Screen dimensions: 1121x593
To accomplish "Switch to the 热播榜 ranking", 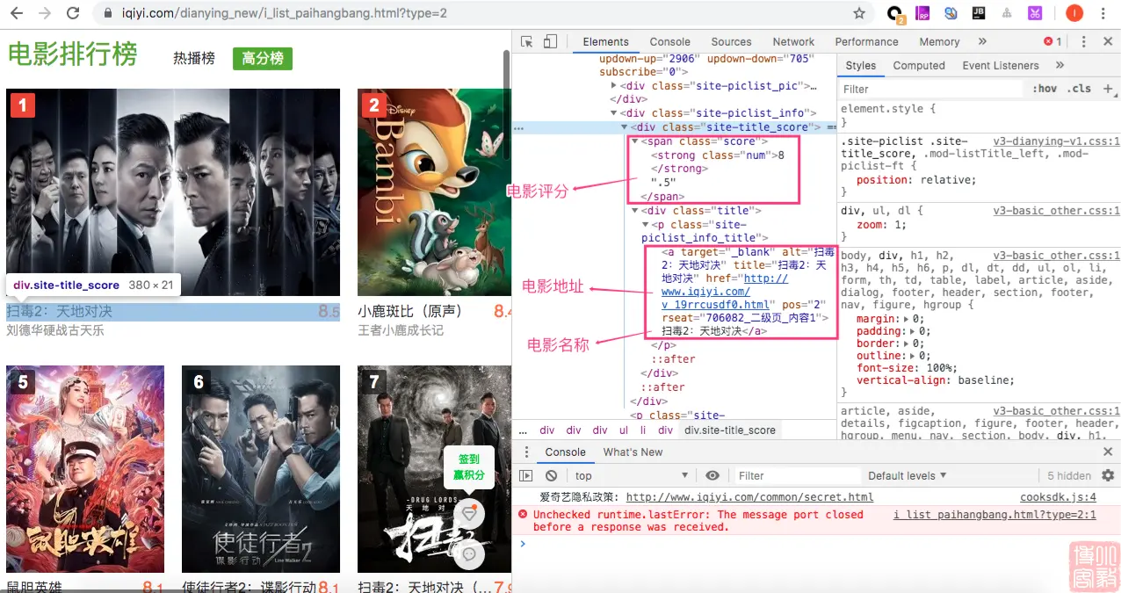I will (x=194, y=58).
